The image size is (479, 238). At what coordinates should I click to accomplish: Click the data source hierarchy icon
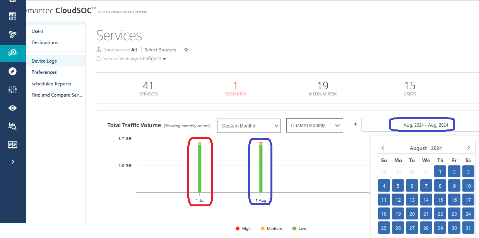tap(99, 50)
